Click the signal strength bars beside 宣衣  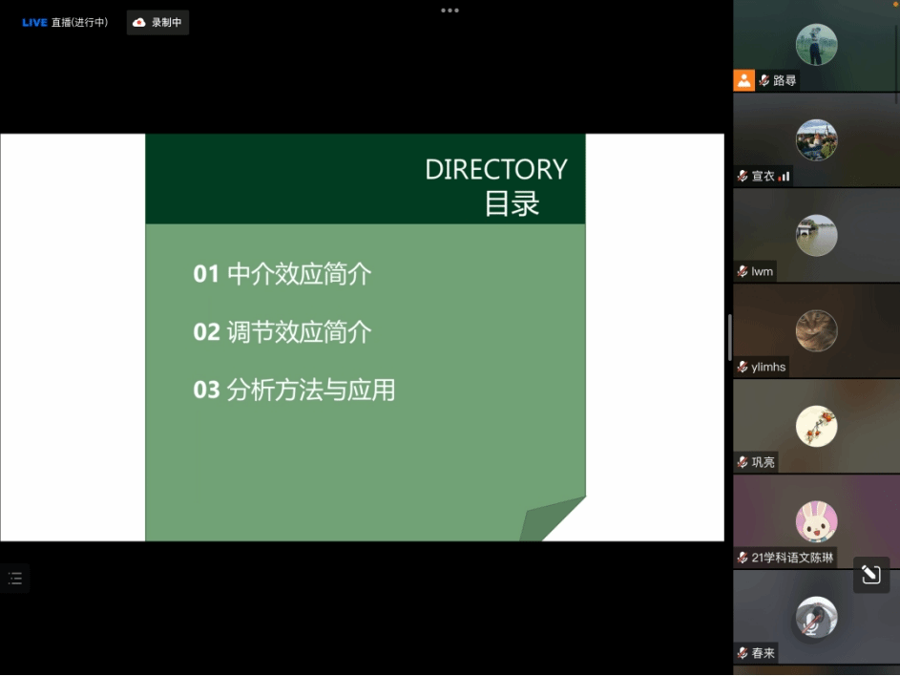pyautogui.click(x=785, y=177)
